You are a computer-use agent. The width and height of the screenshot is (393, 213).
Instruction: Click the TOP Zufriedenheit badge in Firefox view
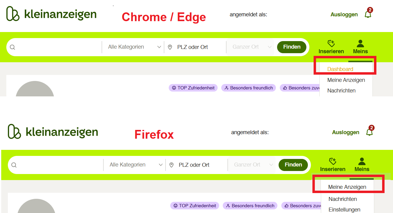[195, 206]
